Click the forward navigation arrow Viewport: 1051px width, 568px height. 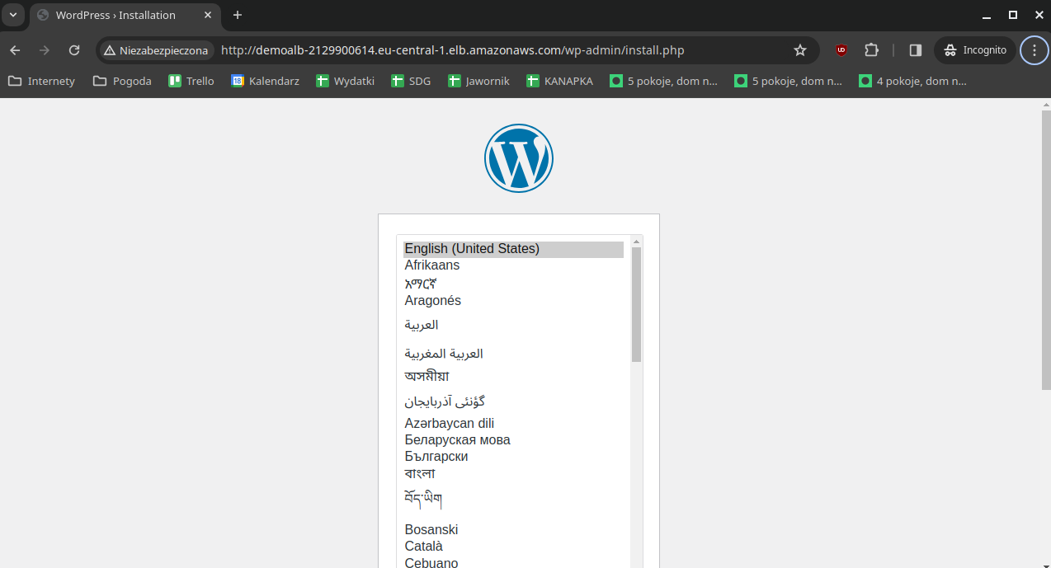point(45,50)
